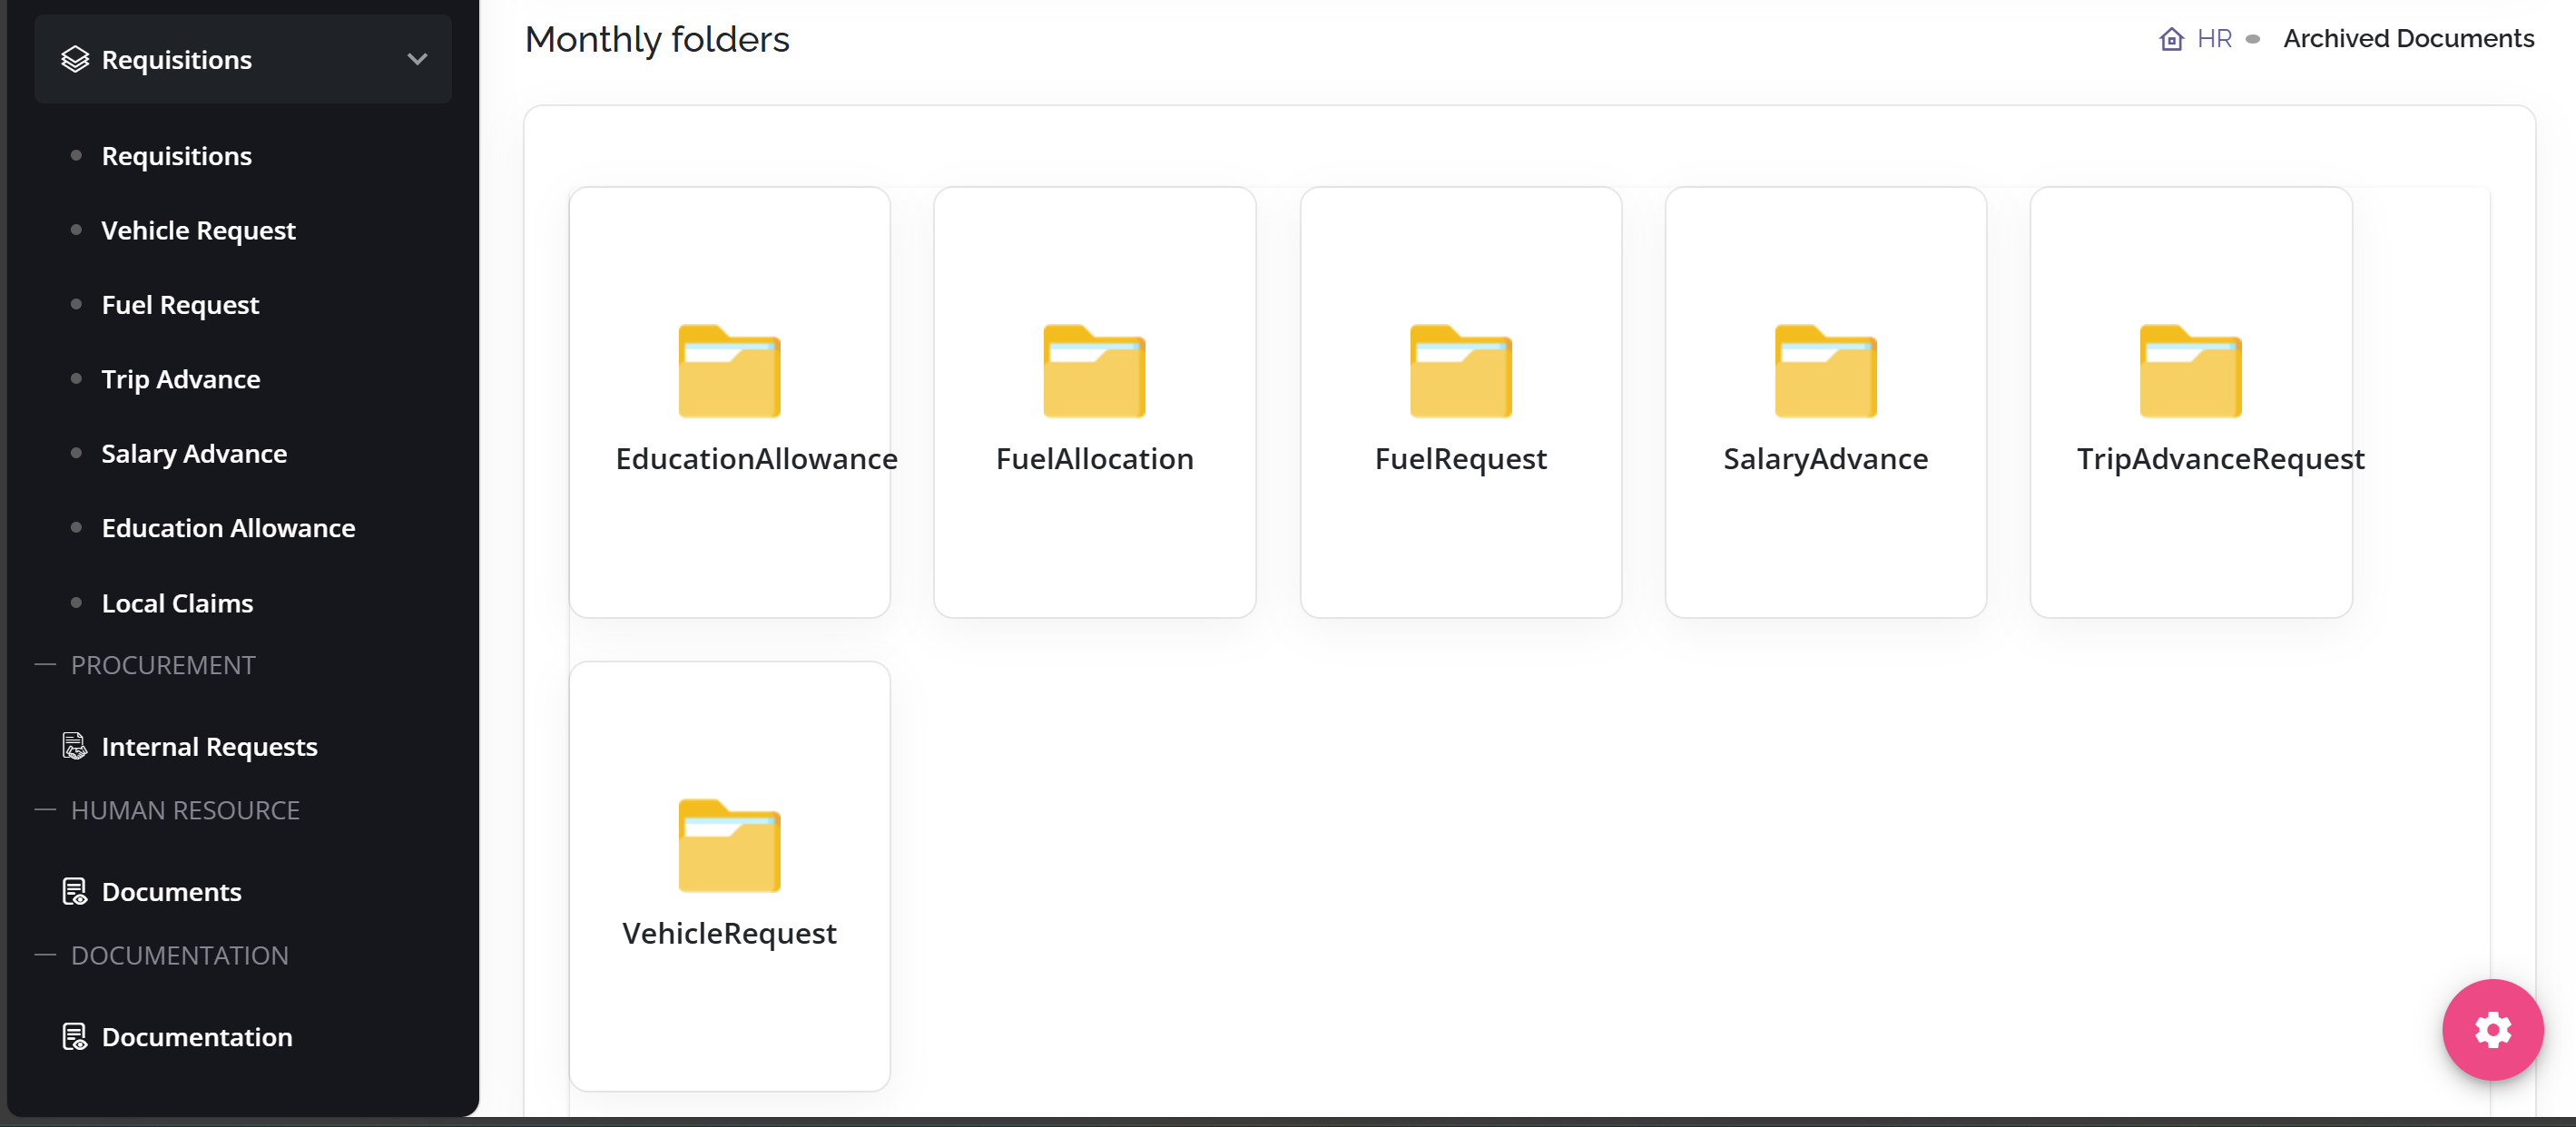Open Salary Advance sidebar entry
2576x1127 pixels.
(194, 454)
